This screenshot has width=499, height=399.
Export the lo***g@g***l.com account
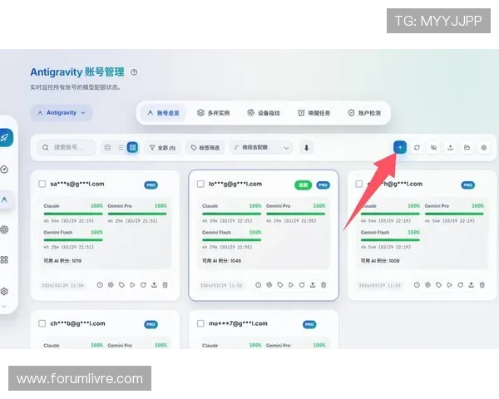coord(313,285)
